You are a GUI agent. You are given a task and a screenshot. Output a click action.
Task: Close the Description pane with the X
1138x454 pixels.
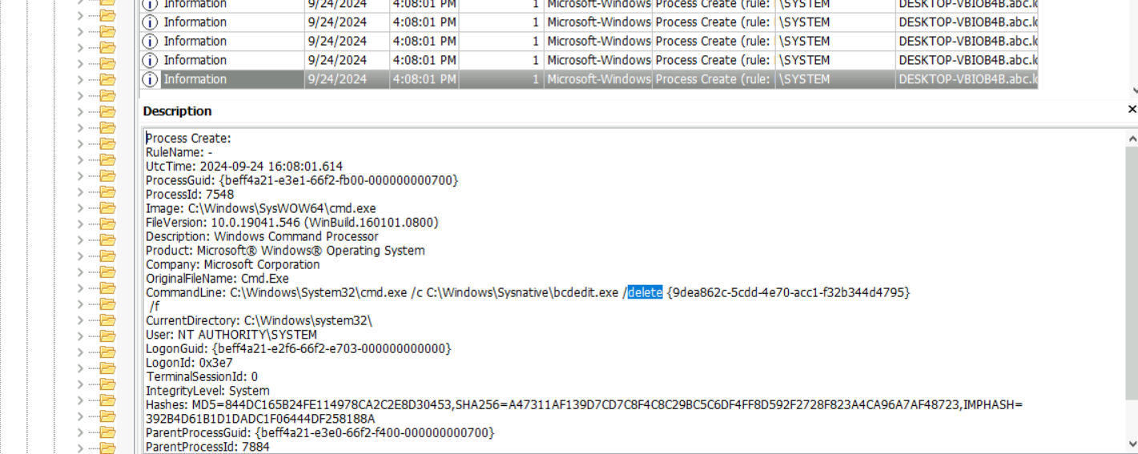coord(1132,109)
